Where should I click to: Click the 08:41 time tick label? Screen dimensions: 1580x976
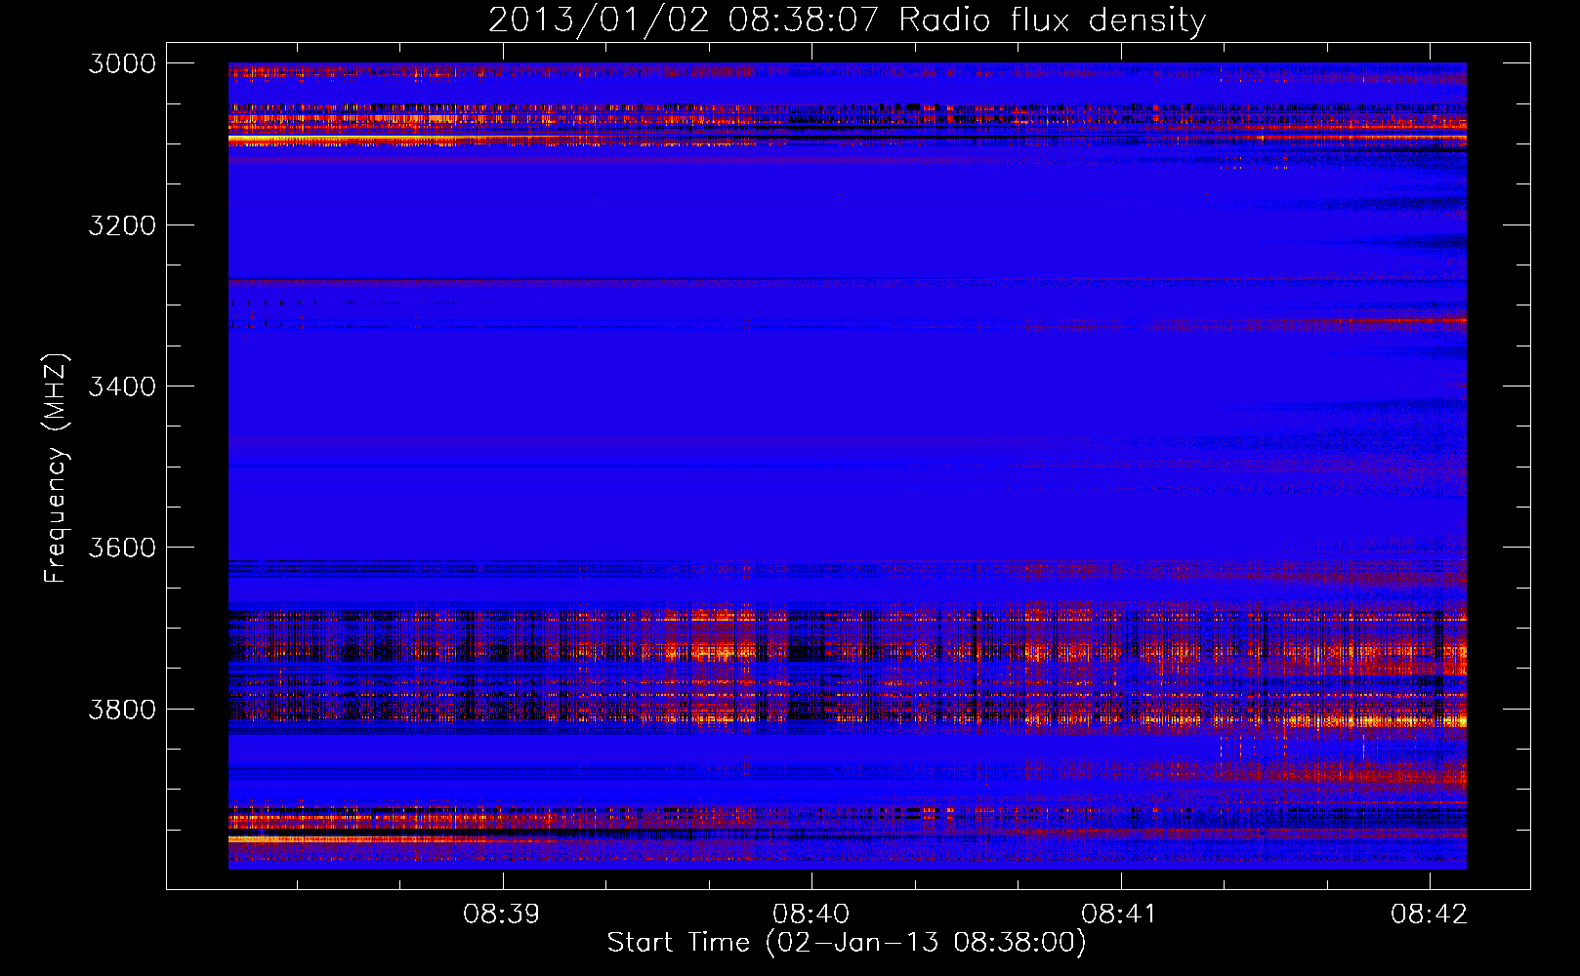pyautogui.click(x=1120, y=915)
